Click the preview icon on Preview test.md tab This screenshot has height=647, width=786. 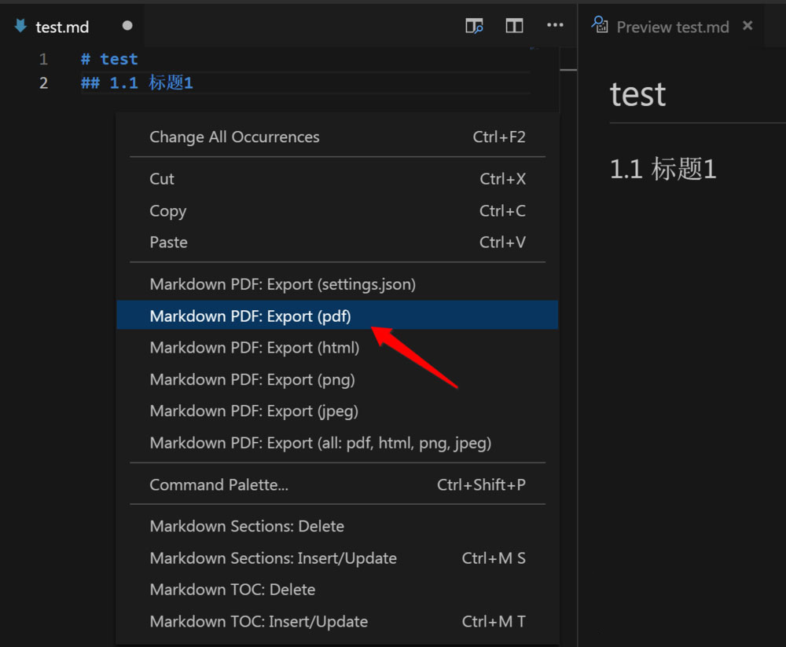pos(600,26)
